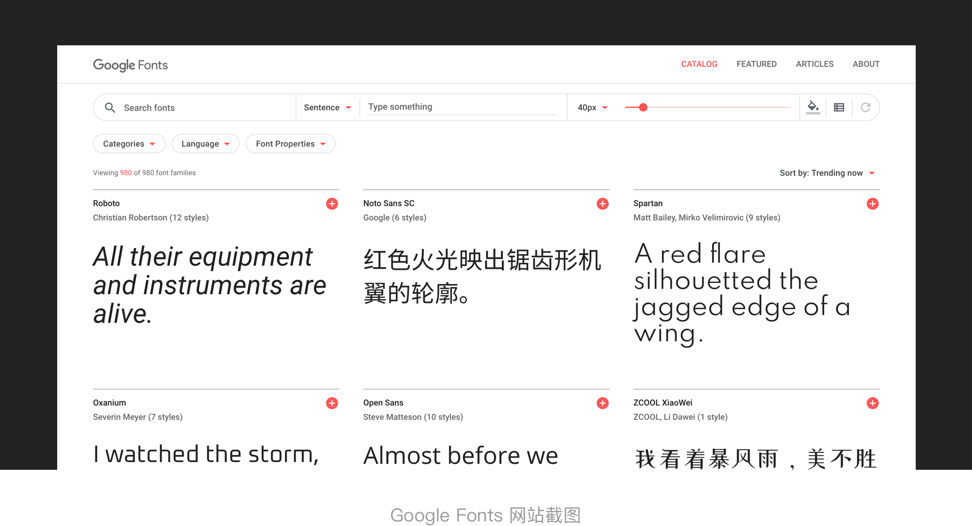Click 'Viewing 980 of 980 font families'
The width and height of the screenshot is (972, 526).
pos(144,173)
